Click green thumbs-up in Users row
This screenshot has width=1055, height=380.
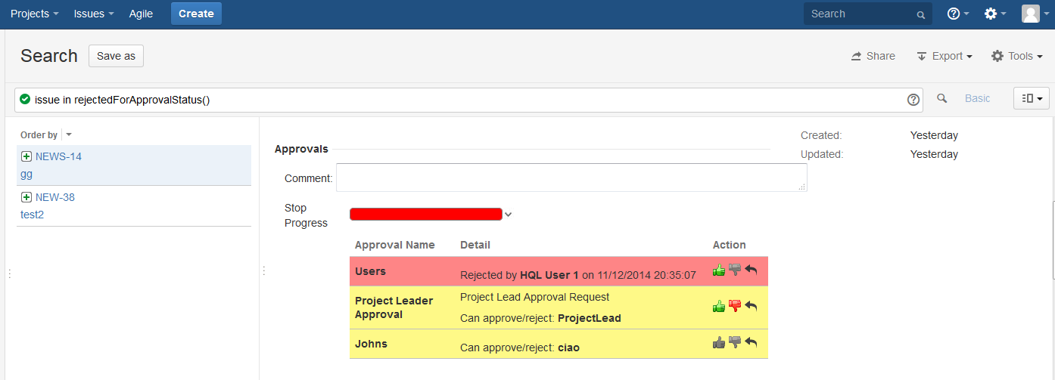pos(719,270)
